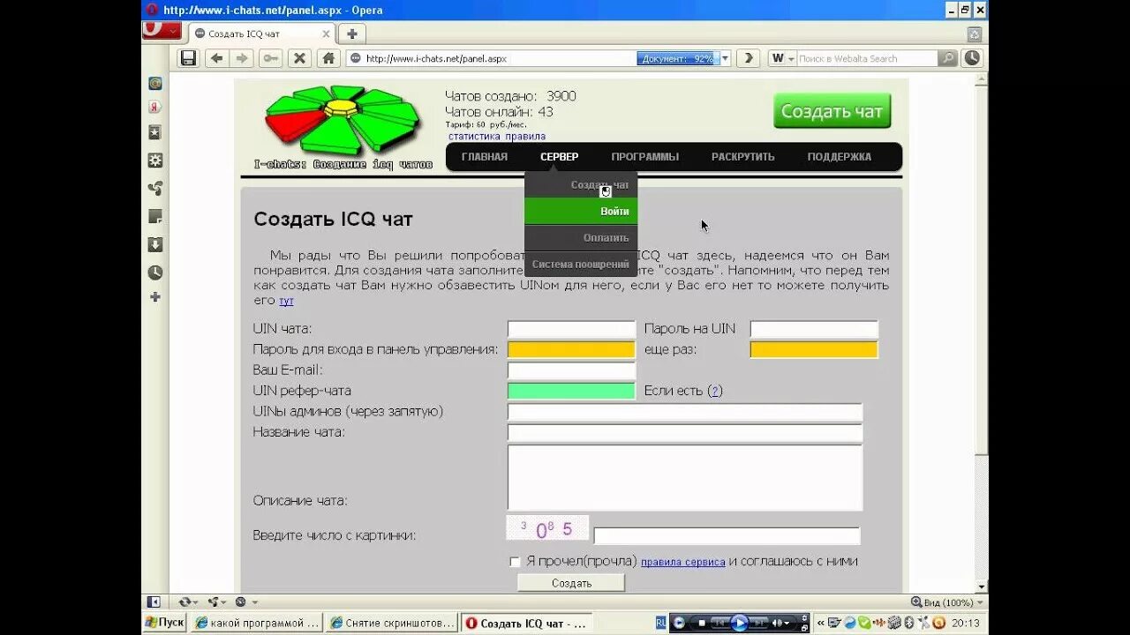This screenshot has height=635, width=1130.
Task: Click the Webalta search magnifier icon
Action: click(945, 58)
